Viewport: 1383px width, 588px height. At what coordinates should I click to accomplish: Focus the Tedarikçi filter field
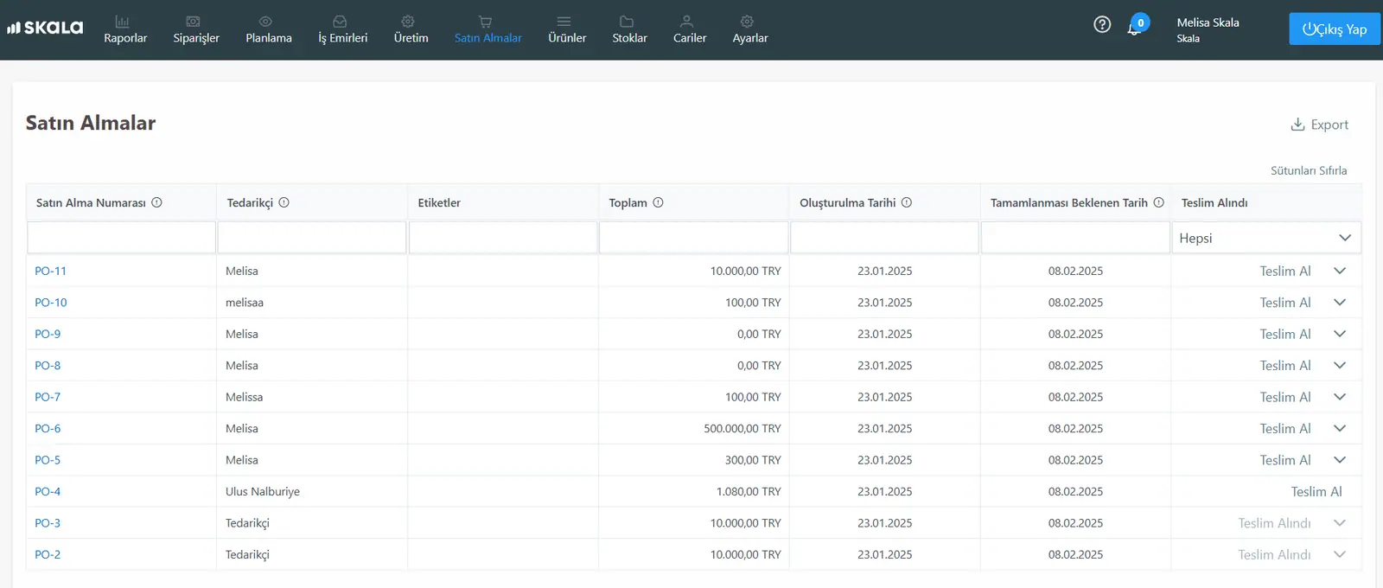[x=312, y=238]
